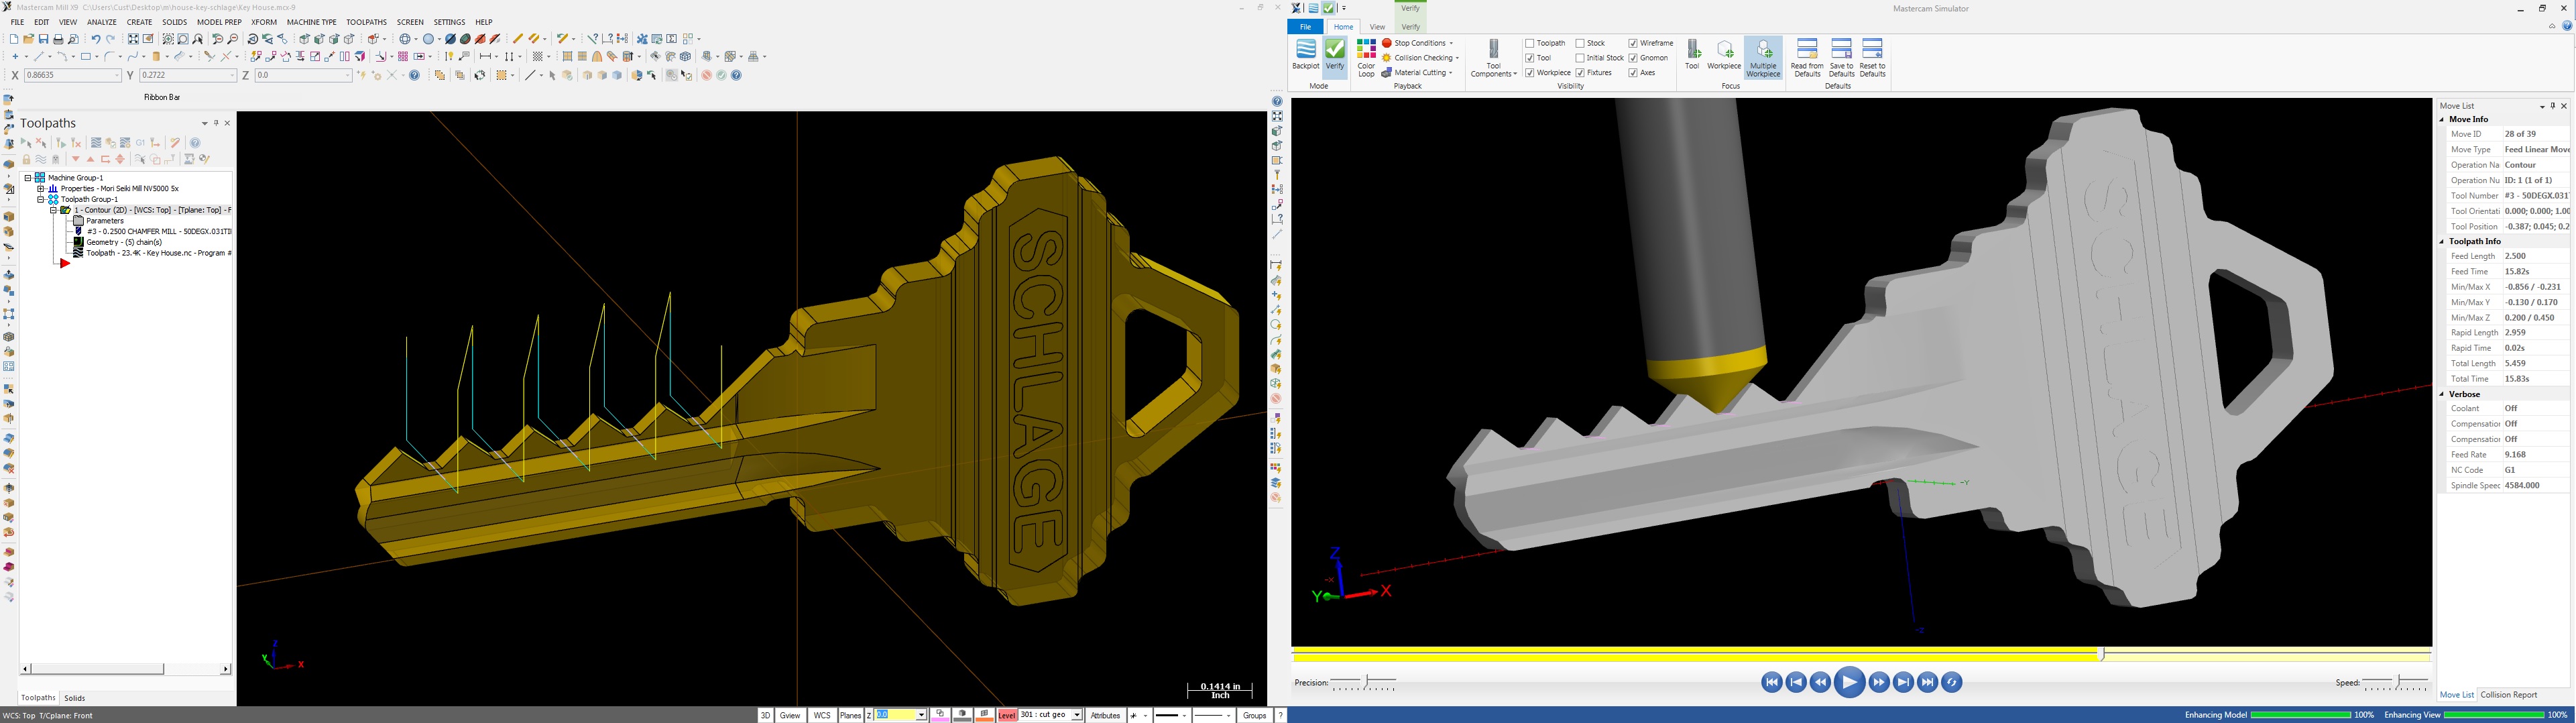Open the Material Cutting dropdown
This screenshot has width=2576, height=723.
coord(1418,73)
